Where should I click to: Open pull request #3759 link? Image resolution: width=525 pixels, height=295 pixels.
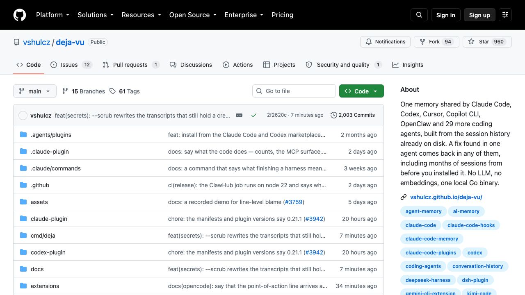coord(294,202)
